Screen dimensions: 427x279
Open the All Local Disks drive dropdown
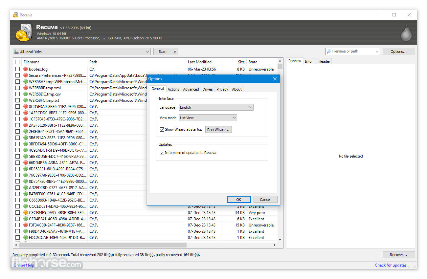(82, 52)
